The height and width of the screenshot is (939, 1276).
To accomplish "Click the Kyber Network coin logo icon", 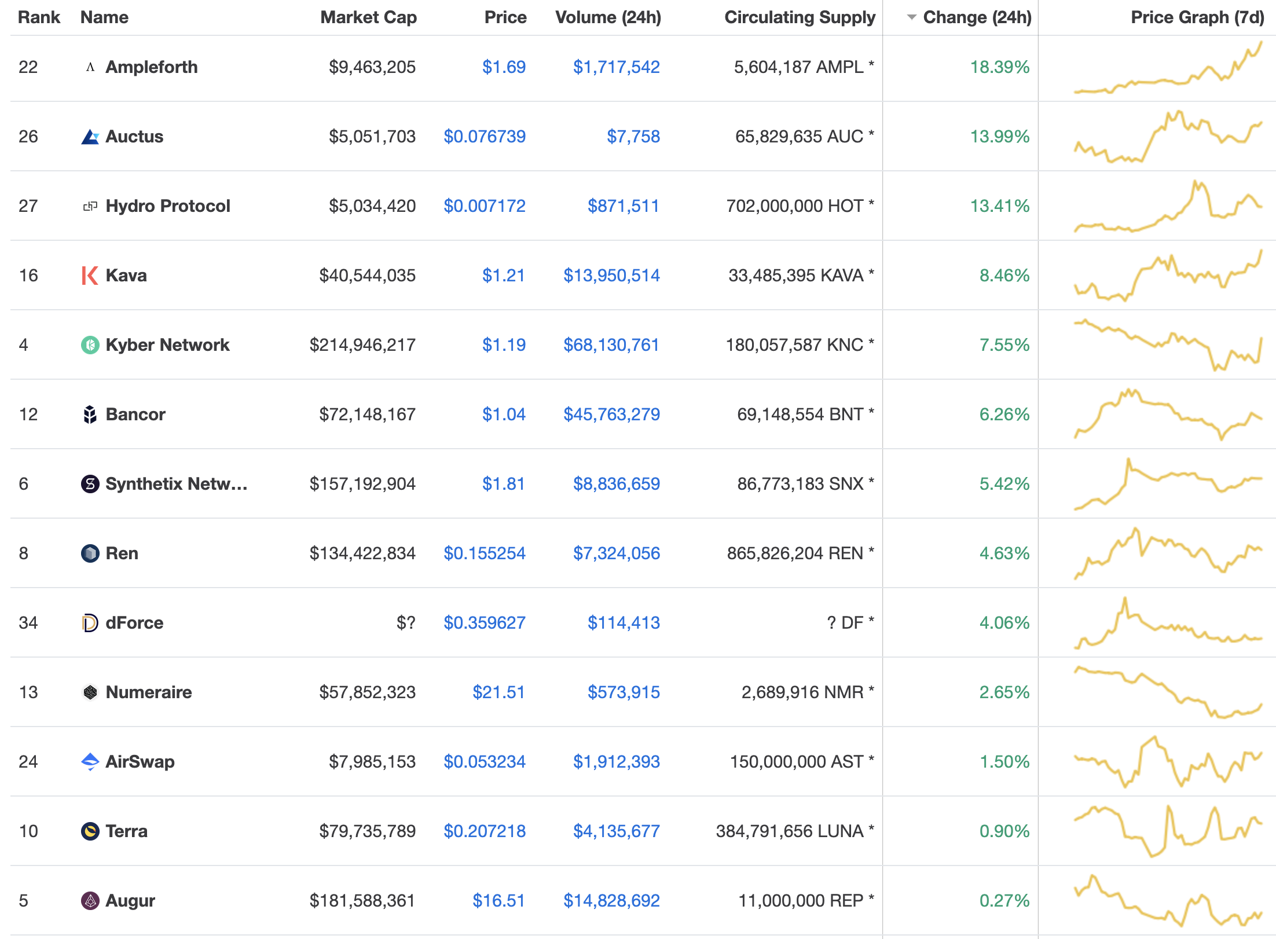I will (90, 345).
